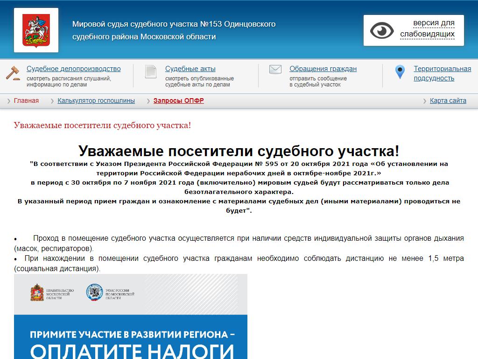Select the Главная menu item
The height and width of the screenshot is (359, 478).
(x=26, y=101)
